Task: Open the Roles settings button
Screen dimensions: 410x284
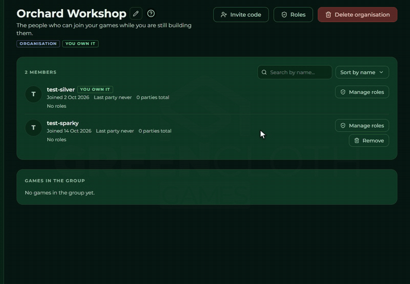Action: tap(293, 15)
